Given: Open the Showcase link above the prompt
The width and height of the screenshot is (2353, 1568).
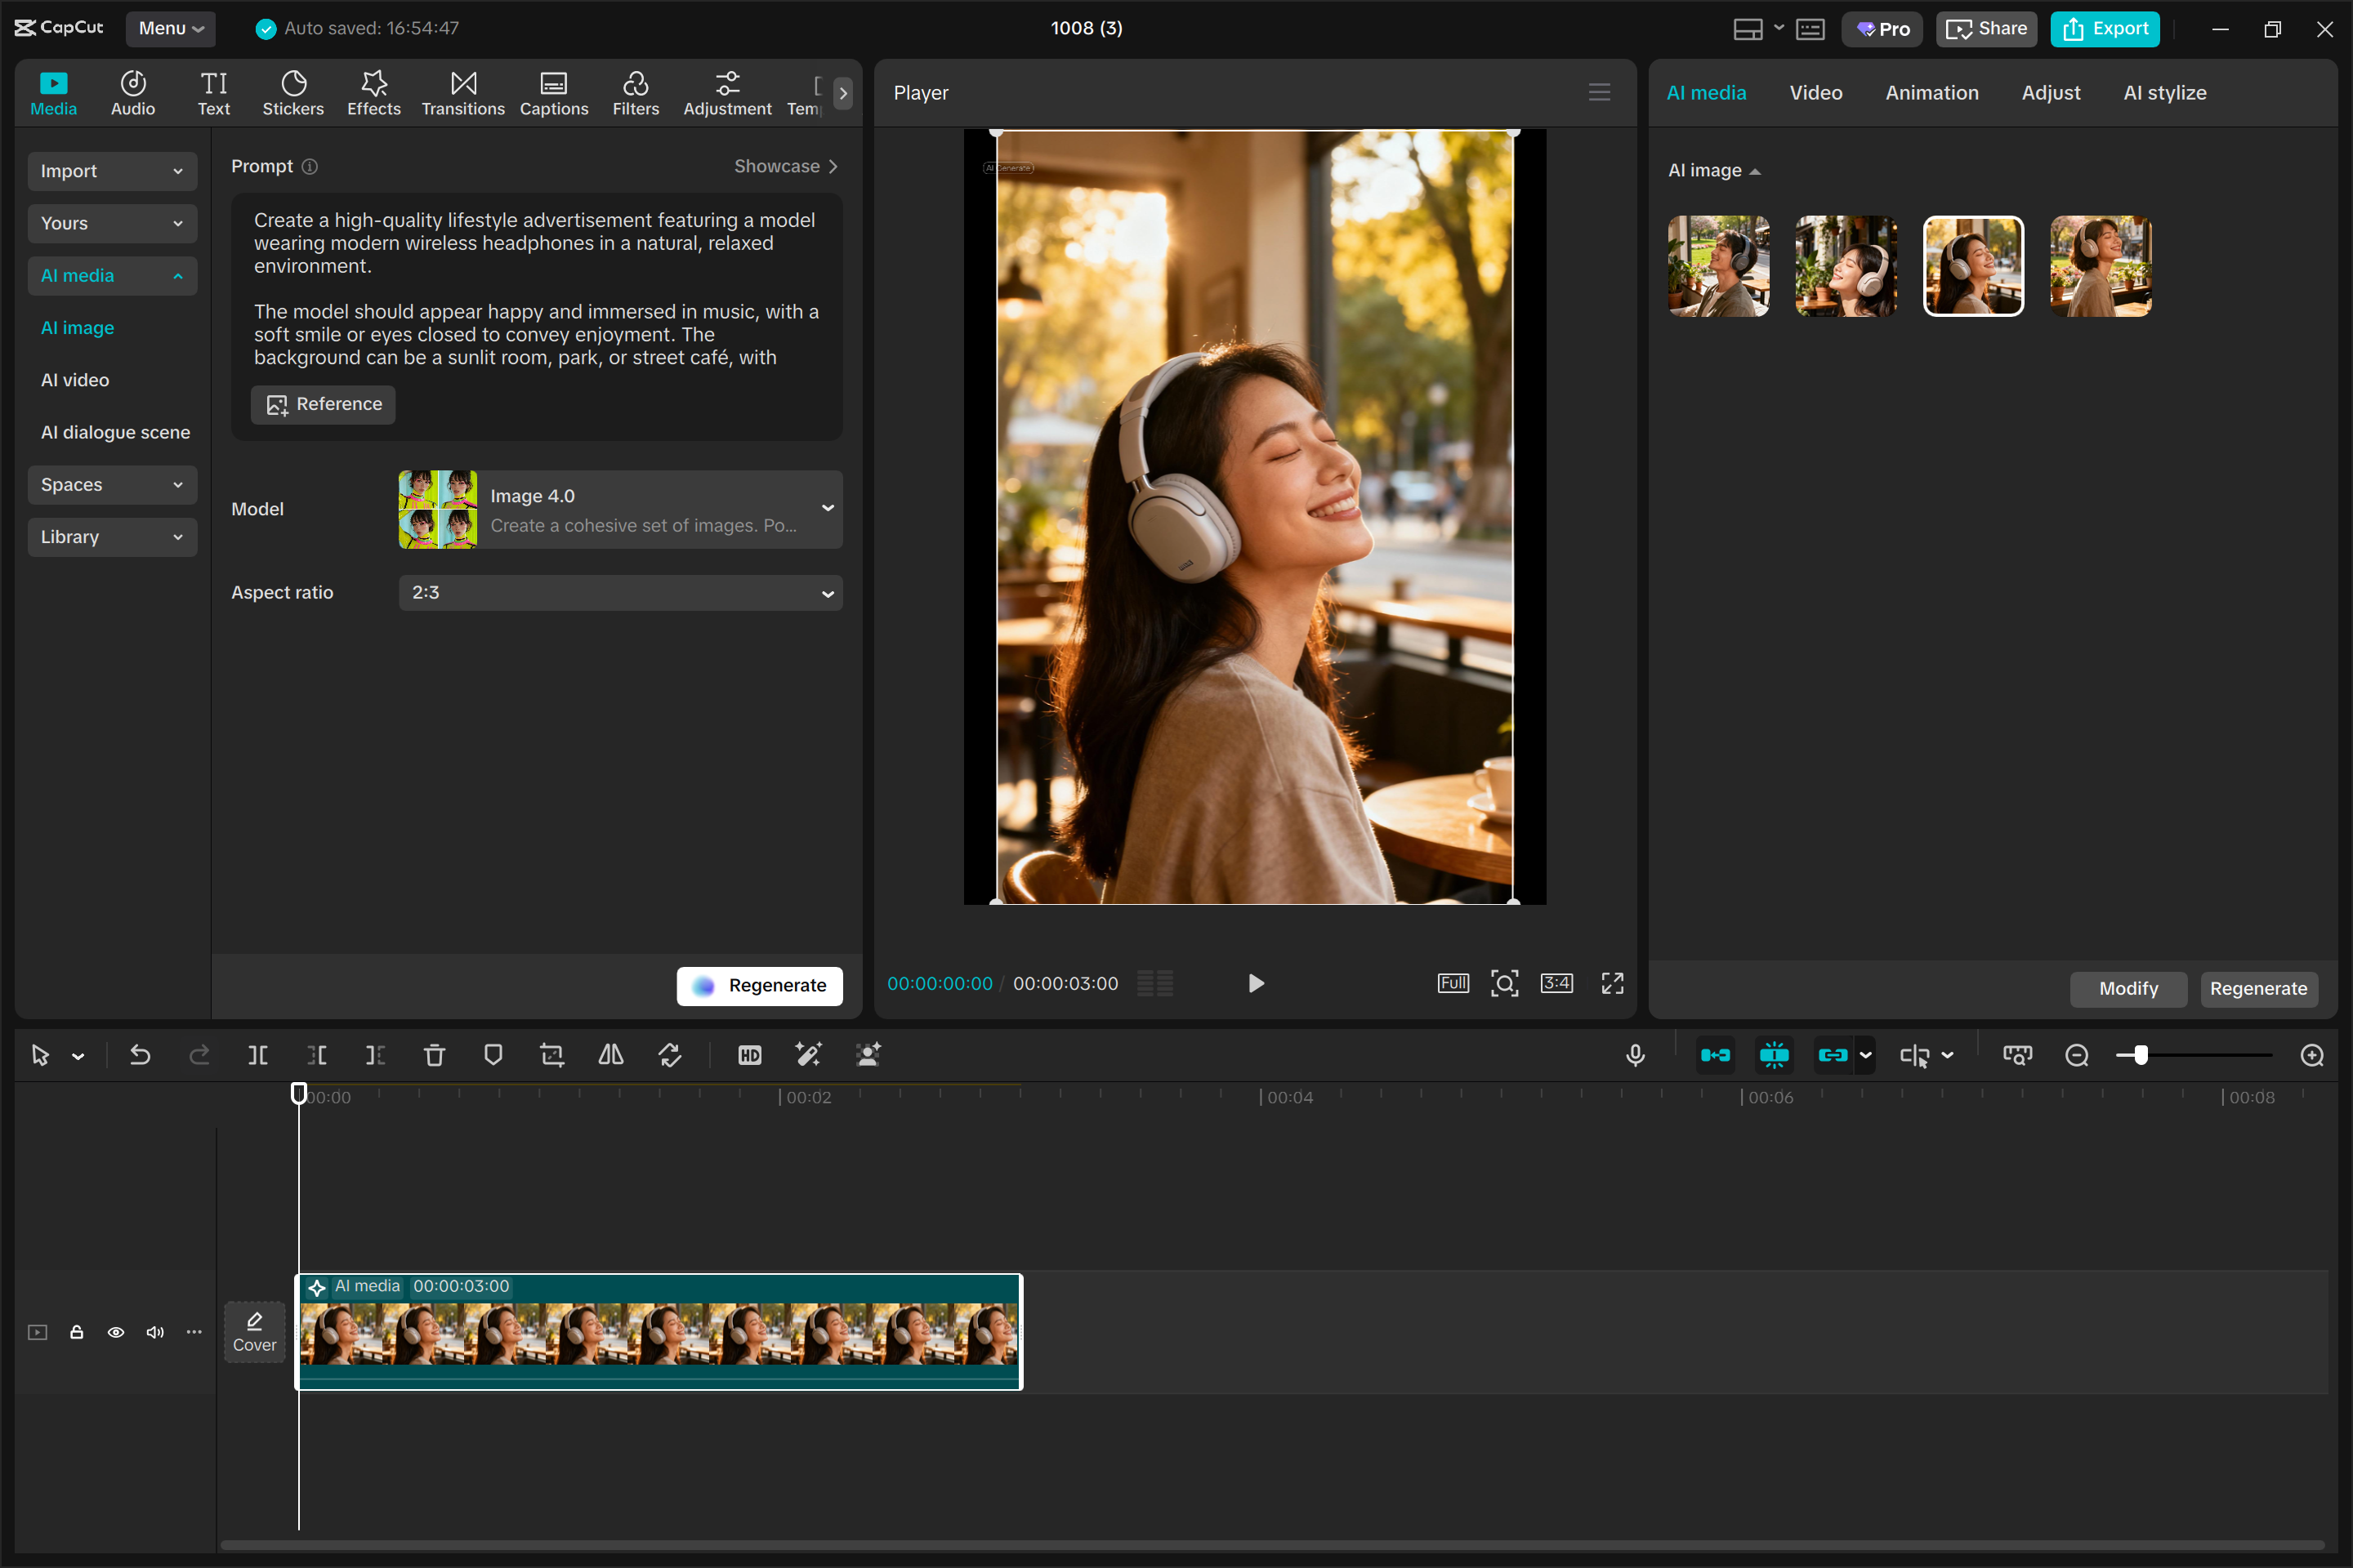Looking at the screenshot, I should point(786,166).
